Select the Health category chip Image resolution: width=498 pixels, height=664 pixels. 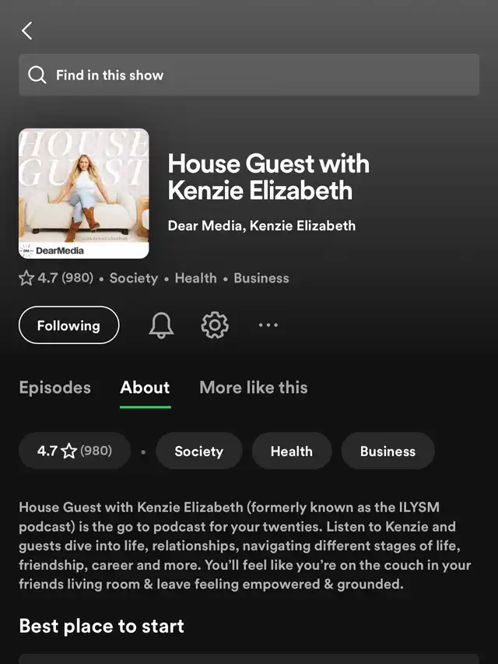coord(292,451)
